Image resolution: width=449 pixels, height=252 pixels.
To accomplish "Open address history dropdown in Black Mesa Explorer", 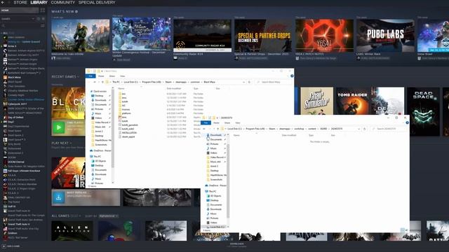I will (x=243, y=82).
